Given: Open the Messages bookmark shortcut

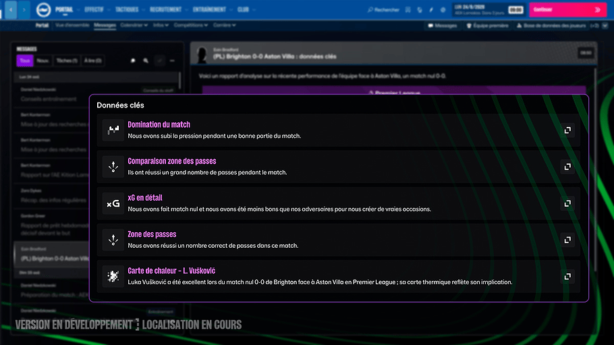Looking at the screenshot, I should click(x=443, y=26).
